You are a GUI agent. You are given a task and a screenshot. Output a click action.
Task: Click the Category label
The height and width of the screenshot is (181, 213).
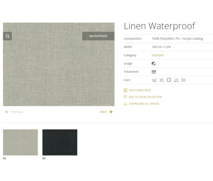click(x=130, y=55)
